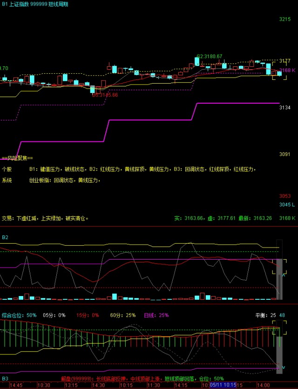Viewport: 298px width, 389px height.
Task: Click the cyan up arrow in B2 panel
Action: (x=284, y=275)
